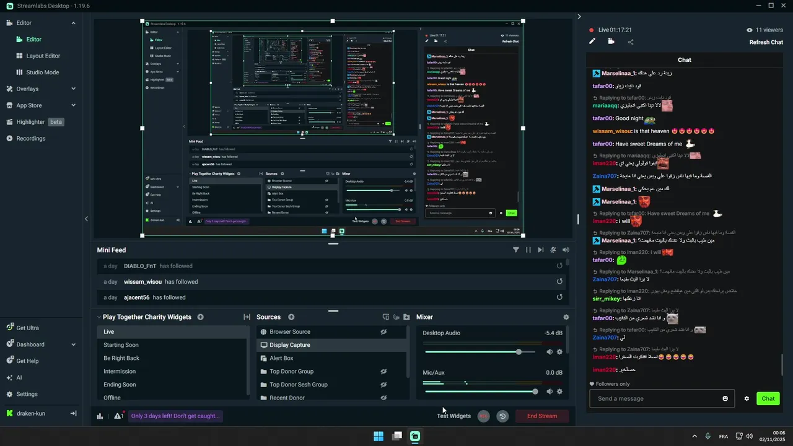Click the taskbar microphone tray icon
This screenshot has width=793, height=446.
point(708,436)
